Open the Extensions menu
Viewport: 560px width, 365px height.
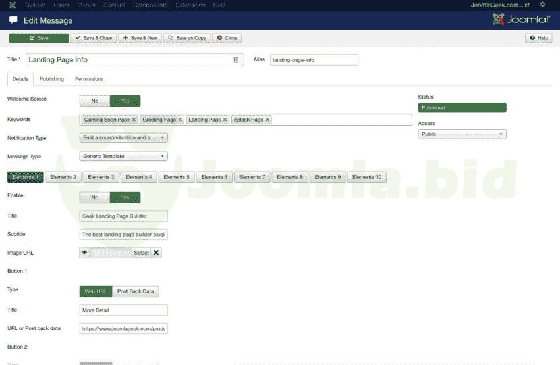pyautogui.click(x=190, y=5)
